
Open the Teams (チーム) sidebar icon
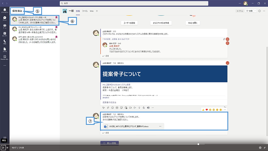click(5, 26)
